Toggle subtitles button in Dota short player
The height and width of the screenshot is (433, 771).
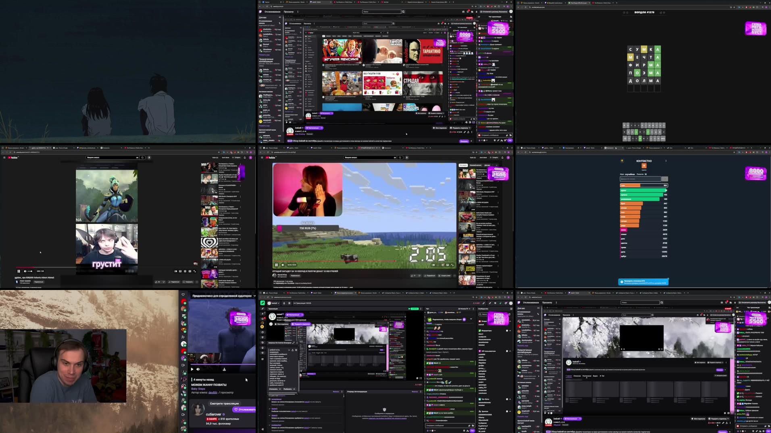tap(180, 271)
